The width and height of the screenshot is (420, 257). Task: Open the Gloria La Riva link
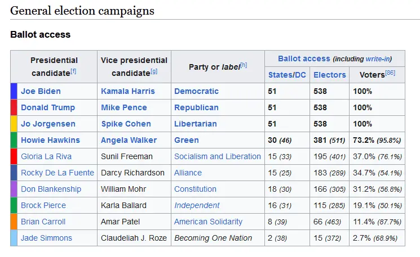pos(46,156)
